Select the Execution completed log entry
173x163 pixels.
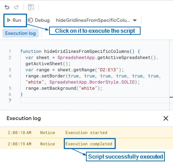click(86, 144)
